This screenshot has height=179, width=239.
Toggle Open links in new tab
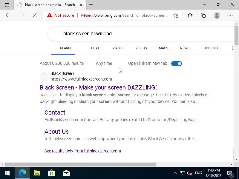176,64
